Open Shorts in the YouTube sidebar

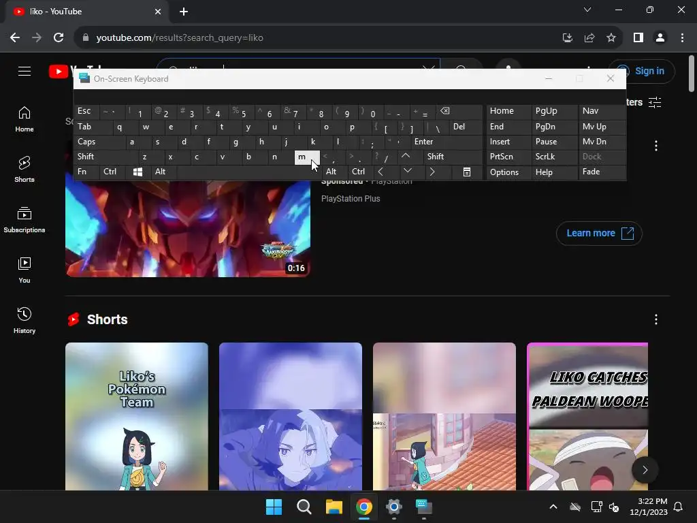click(25, 170)
